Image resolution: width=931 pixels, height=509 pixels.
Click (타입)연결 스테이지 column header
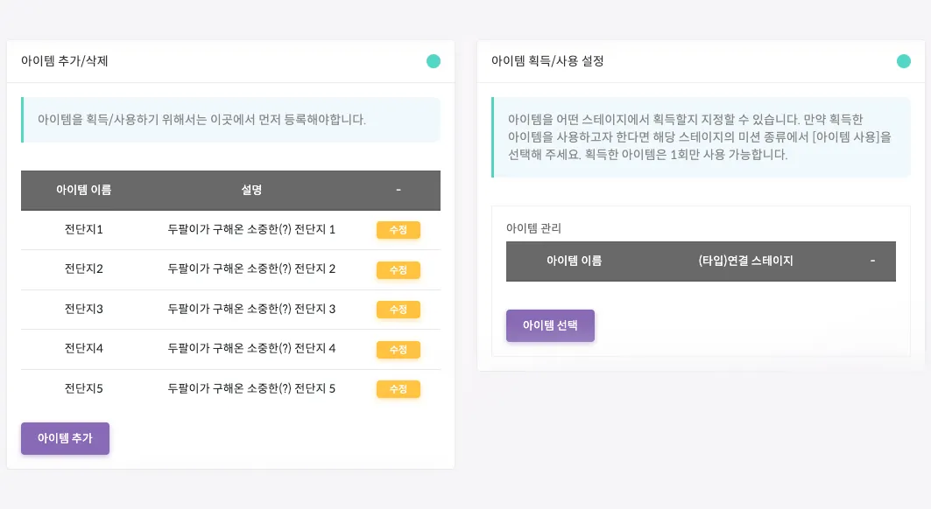(x=746, y=261)
